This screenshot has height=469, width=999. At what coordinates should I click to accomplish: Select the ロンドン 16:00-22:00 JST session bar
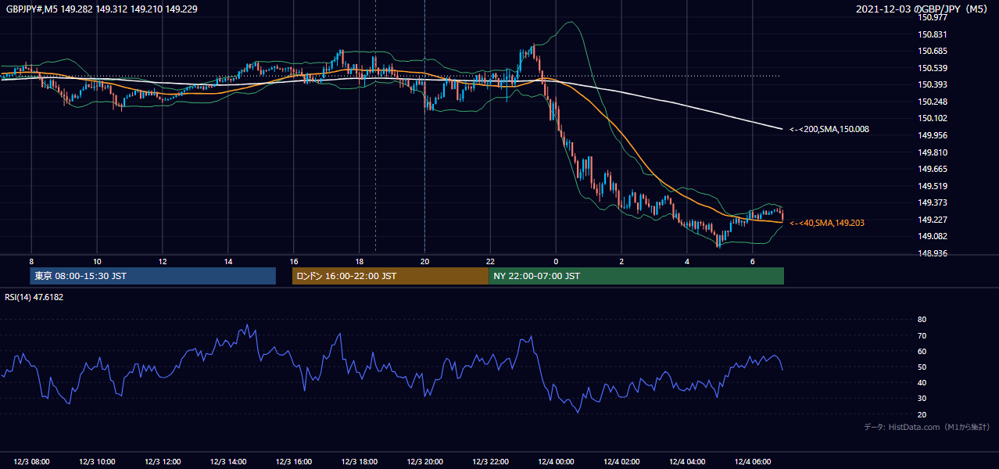click(390, 276)
